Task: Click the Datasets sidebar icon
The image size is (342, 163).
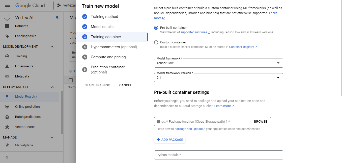Action: pyautogui.click(x=7, y=26)
